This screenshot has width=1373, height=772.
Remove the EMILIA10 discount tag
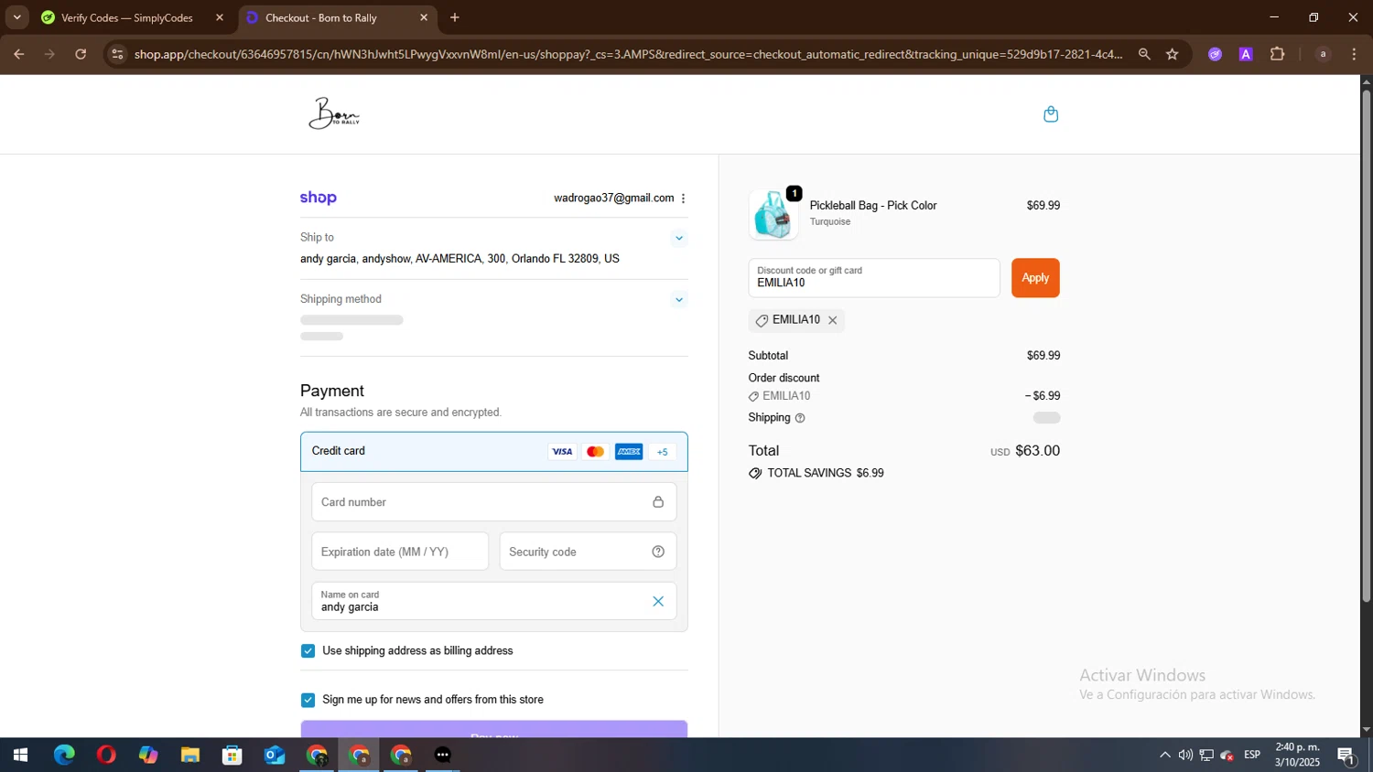[832, 320]
